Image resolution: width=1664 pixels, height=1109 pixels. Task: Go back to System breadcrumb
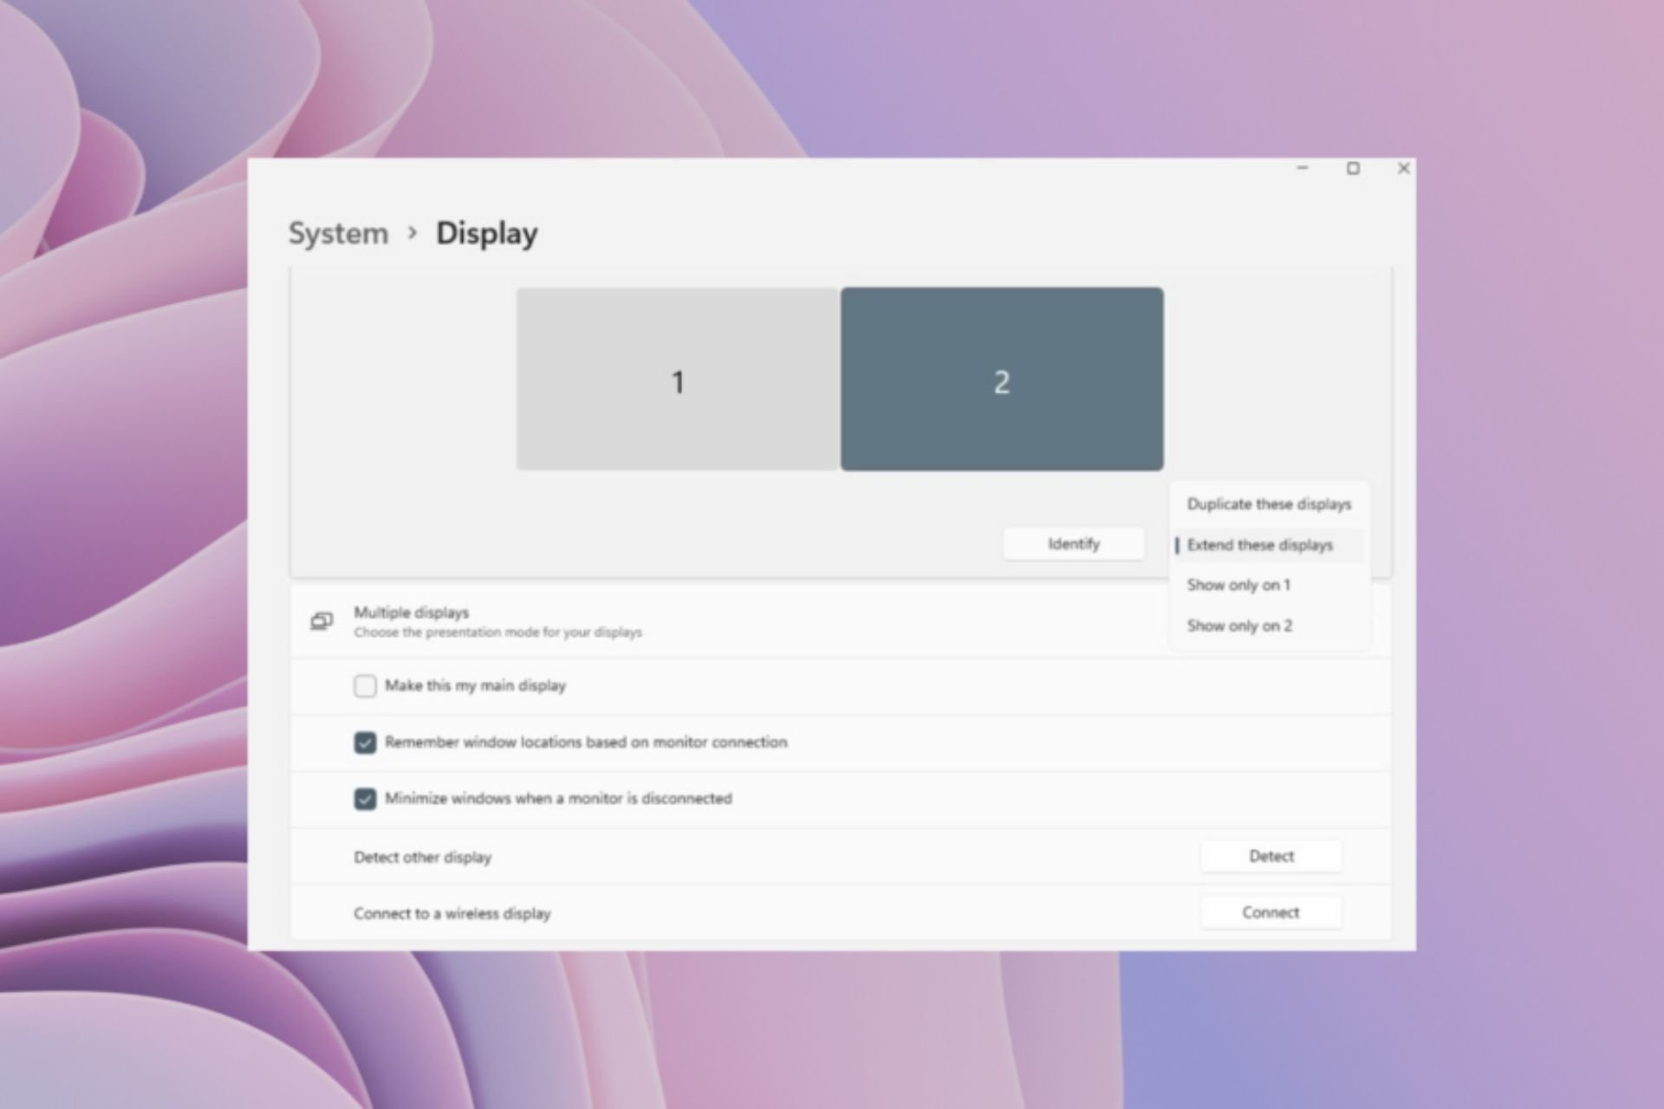[338, 233]
